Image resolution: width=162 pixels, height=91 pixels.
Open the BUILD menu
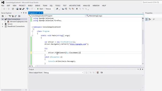point(30,6)
